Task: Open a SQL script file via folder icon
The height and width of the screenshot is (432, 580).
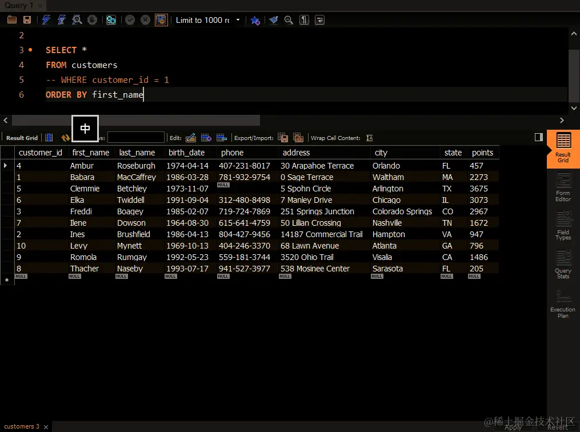Action: click(12, 20)
